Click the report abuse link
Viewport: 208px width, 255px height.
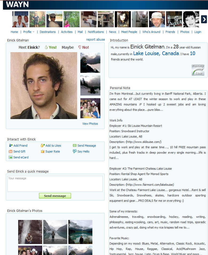coord(95,40)
